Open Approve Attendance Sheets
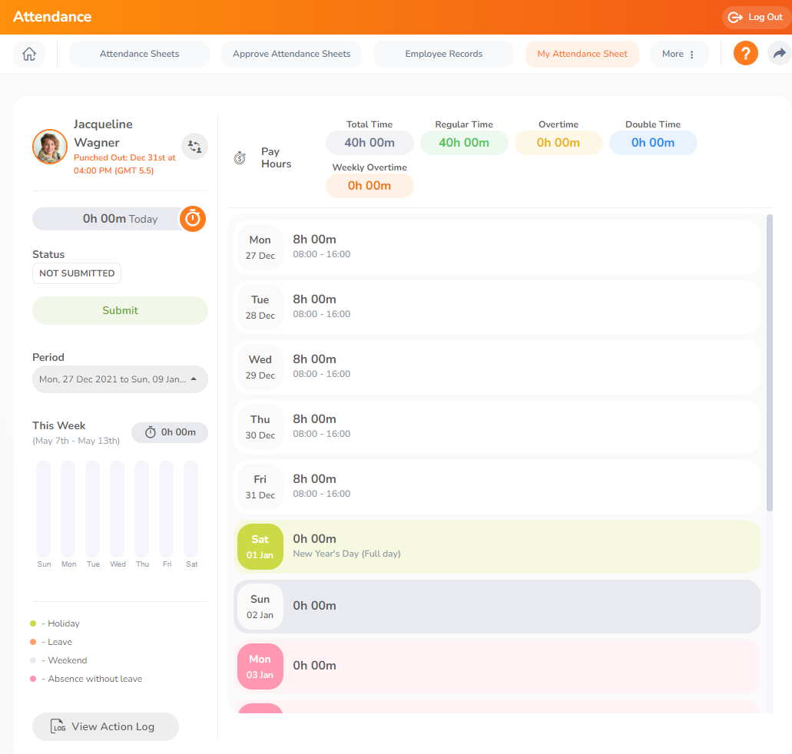 290,54
